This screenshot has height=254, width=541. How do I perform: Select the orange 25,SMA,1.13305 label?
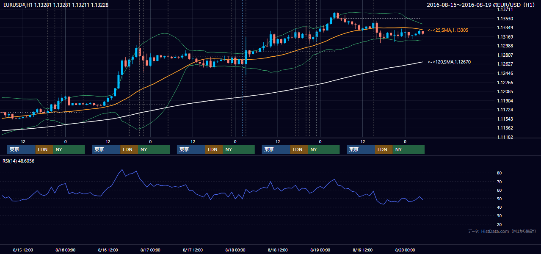(x=447, y=30)
